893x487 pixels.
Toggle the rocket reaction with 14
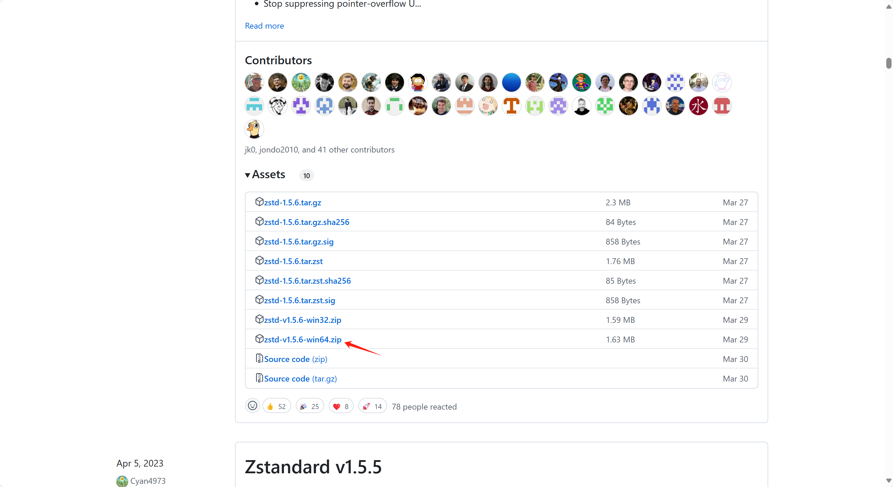(372, 406)
